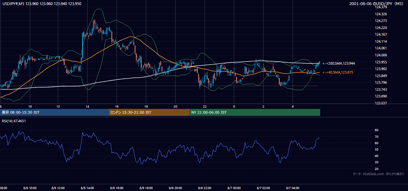
Task: Click the RSI axis value 70
Action: pyautogui.click(x=376, y=137)
